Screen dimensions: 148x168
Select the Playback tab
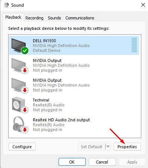pyautogui.click(x=13, y=17)
